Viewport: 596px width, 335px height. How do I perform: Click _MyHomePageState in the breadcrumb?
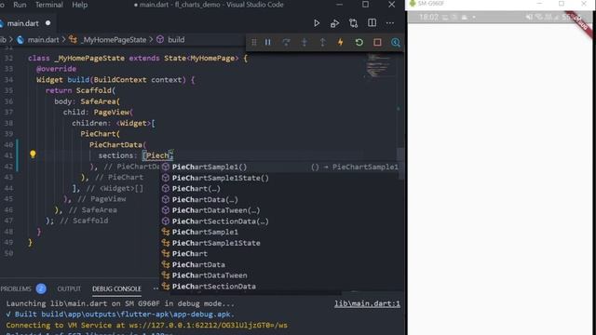point(114,39)
